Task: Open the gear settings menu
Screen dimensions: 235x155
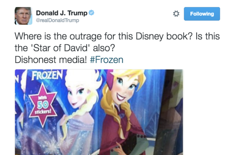Action: (176, 14)
